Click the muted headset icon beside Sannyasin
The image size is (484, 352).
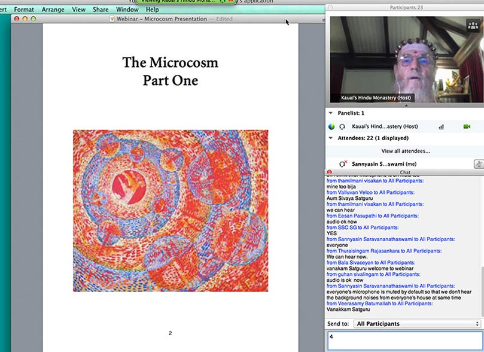click(x=343, y=163)
